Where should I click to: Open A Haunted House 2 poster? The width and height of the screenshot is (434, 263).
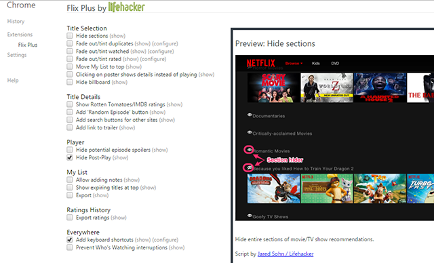click(380, 87)
